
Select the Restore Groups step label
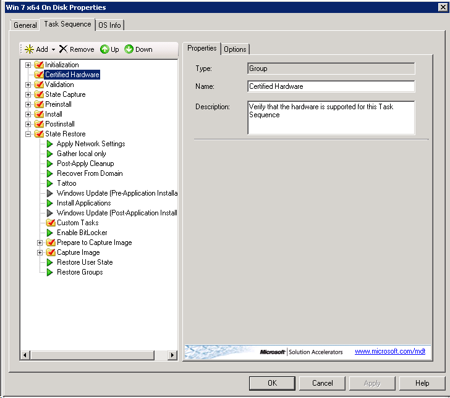click(80, 272)
